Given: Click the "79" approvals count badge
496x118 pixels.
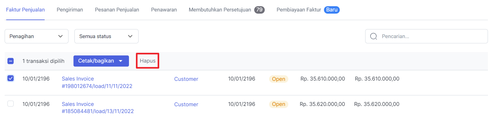Looking at the screenshot, I should (259, 10).
